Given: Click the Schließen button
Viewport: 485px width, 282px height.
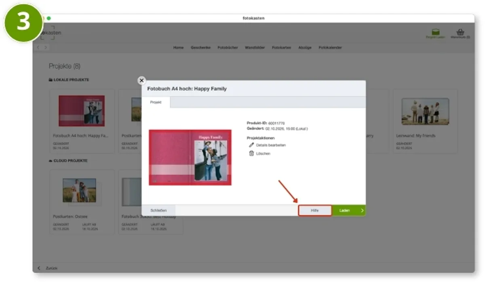Looking at the screenshot, I should click(x=158, y=210).
